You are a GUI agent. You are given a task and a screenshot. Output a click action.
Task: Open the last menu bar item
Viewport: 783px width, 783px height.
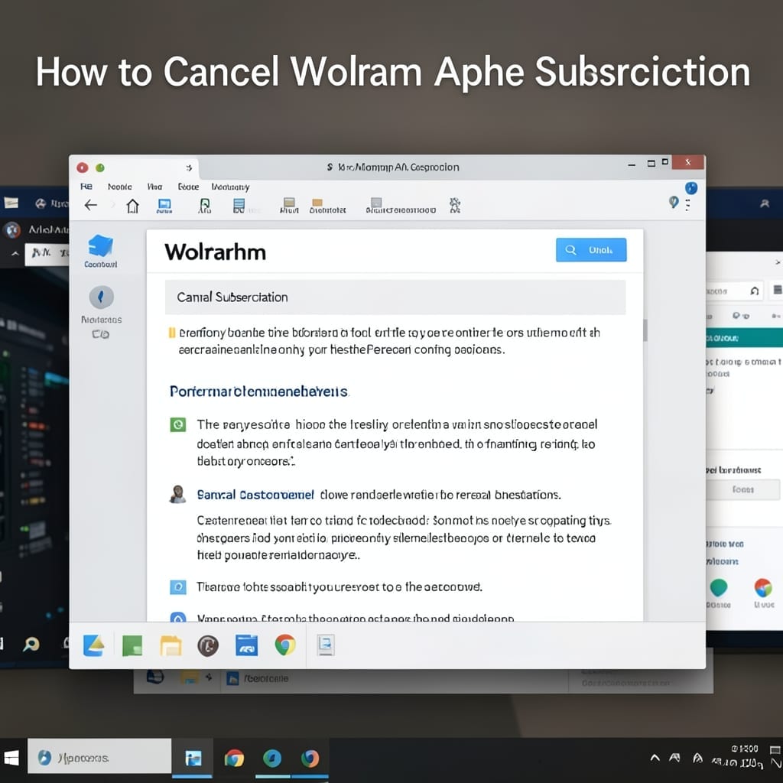[230, 187]
